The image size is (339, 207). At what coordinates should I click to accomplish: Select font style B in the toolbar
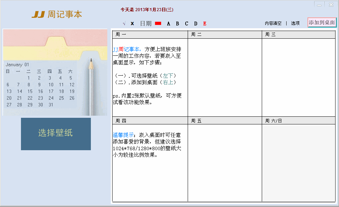[178, 24]
